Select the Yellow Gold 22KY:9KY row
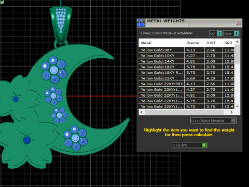The width and height of the screenshot is (249, 187). (x=187, y=84)
